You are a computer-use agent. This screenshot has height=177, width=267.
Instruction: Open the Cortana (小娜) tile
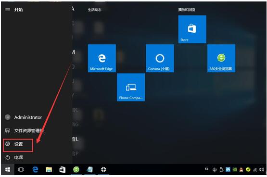(160, 58)
